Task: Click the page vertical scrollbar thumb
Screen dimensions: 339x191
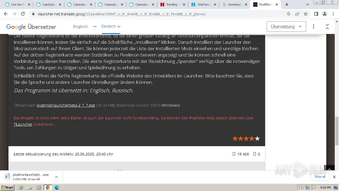Action: pyautogui.click(x=337, y=131)
